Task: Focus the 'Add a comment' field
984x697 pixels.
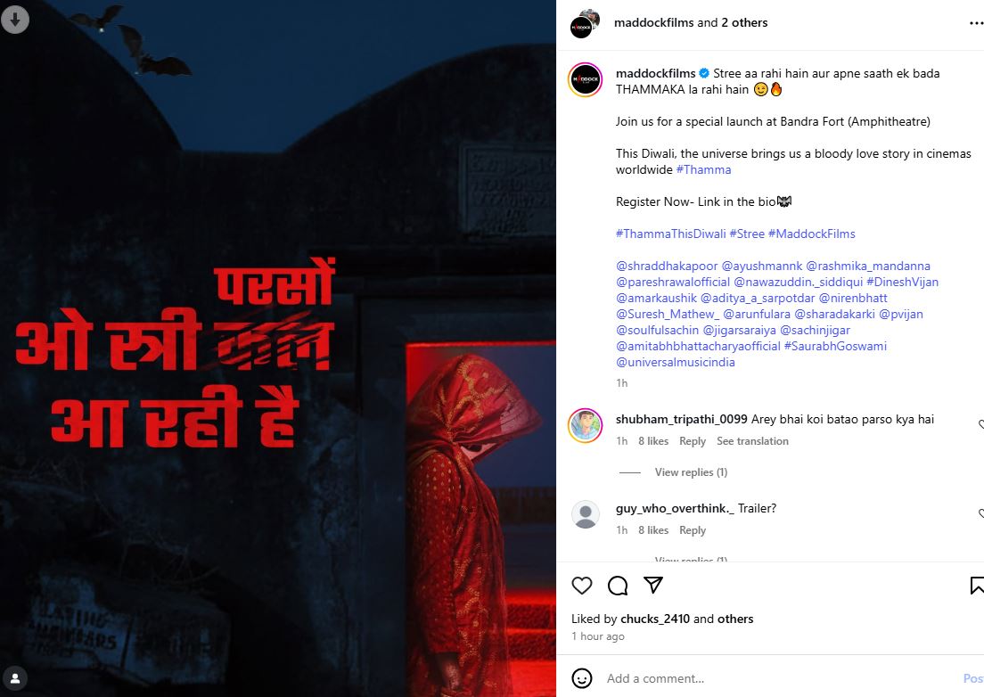Action: coord(778,678)
